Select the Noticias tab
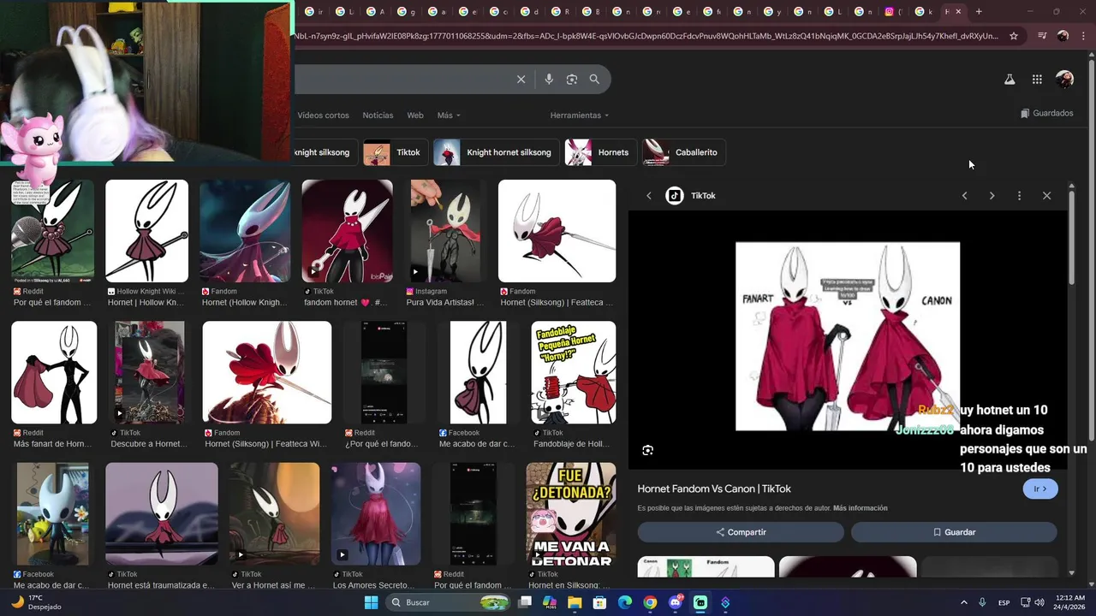 [x=378, y=115]
